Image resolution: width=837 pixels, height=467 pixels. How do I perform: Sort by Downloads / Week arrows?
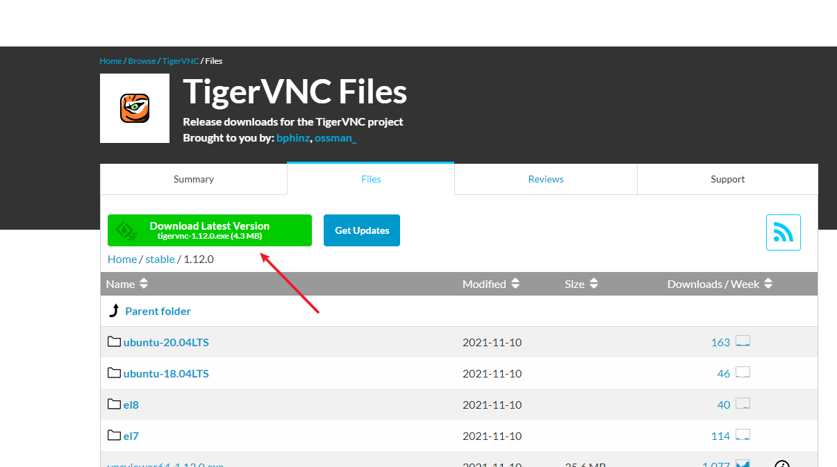tap(768, 284)
